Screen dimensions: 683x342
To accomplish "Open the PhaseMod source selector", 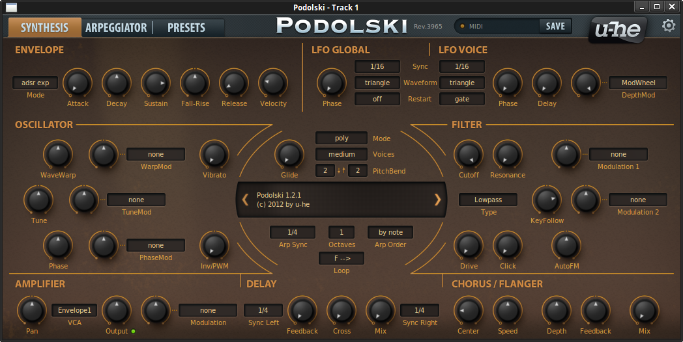I will coord(156,246).
